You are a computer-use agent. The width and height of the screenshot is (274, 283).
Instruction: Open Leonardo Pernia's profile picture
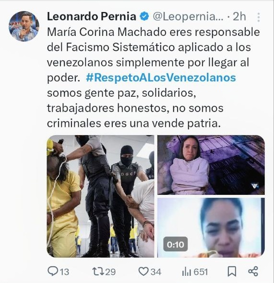point(24,26)
